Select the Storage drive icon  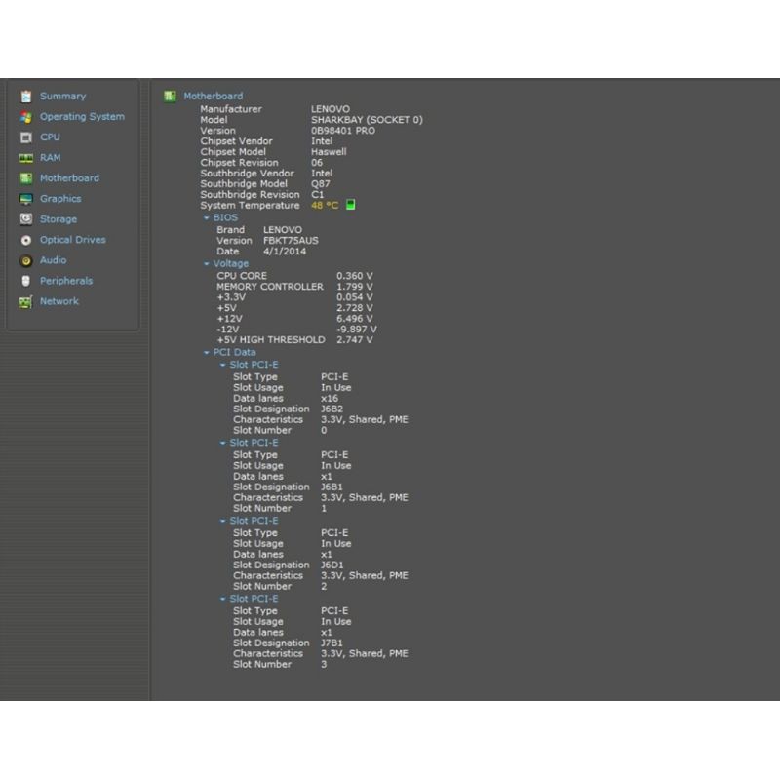pyautogui.click(x=26, y=219)
